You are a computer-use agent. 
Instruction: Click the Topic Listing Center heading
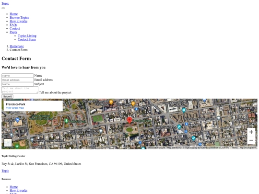[x=13, y=156]
